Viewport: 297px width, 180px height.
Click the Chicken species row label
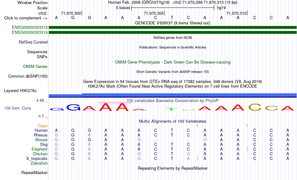point(40,154)
